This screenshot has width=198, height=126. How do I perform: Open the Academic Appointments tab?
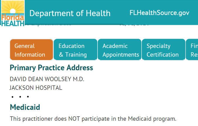(120, 50)
